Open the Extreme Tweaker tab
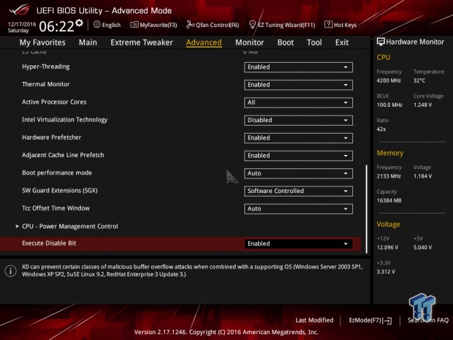The image size is (453, 340). [142, 42]
